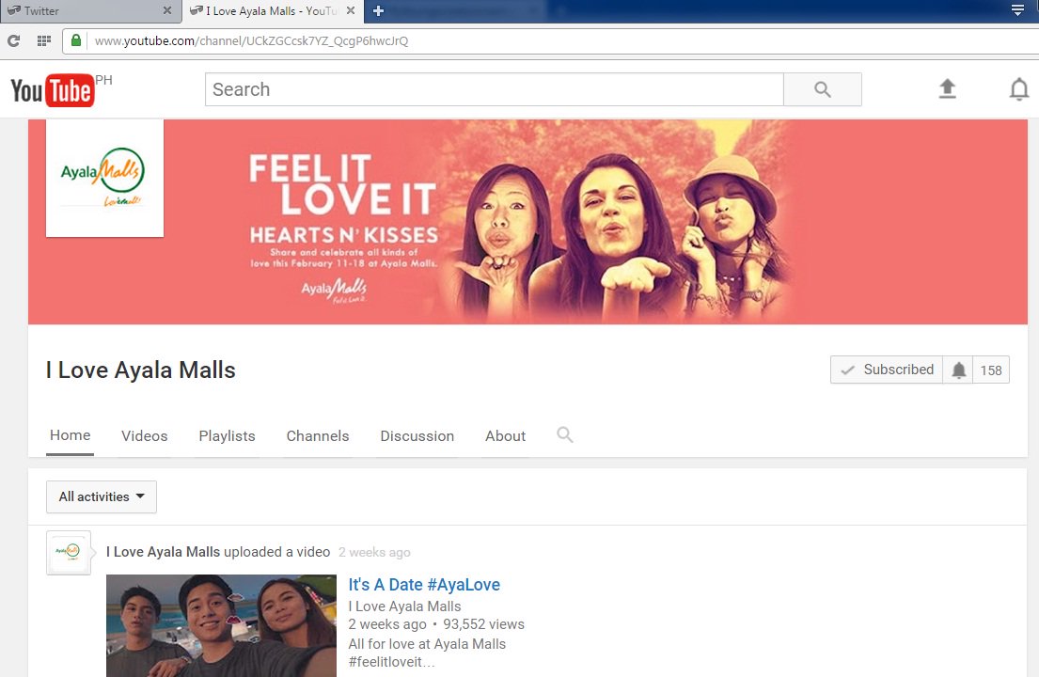Click in the YouTube search field
This screenshot has width=1039, height=677.
tap(495, 89)
